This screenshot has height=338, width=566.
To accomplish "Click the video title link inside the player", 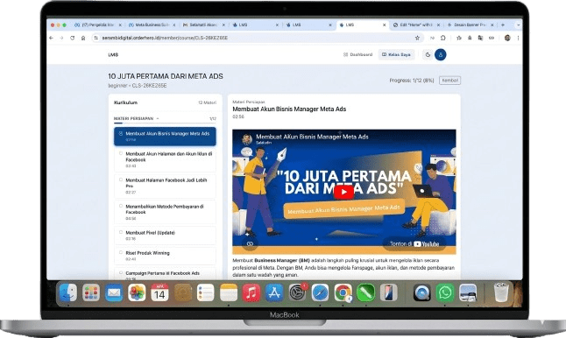I will (312, 137).
